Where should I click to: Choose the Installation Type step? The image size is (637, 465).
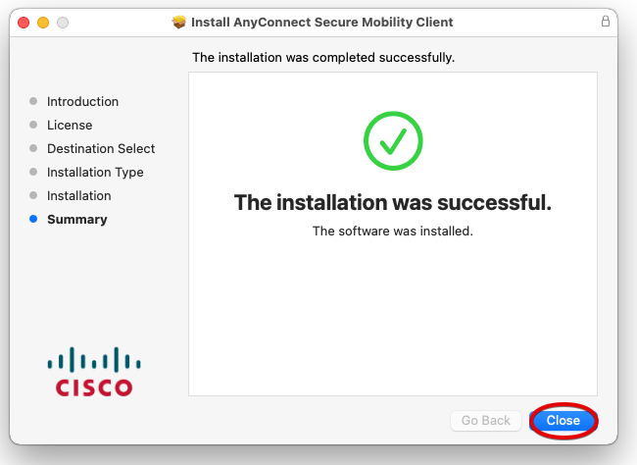[95, 172]
